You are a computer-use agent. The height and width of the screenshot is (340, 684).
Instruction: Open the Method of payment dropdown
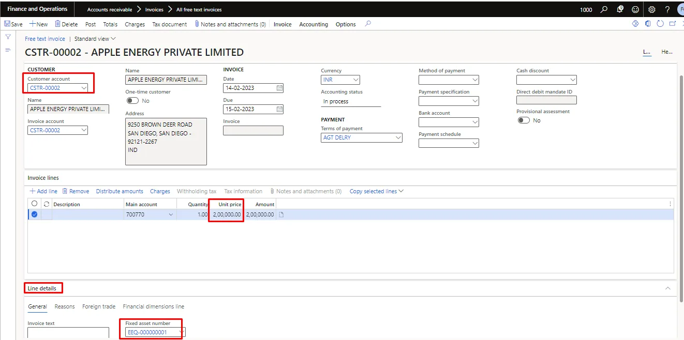pyautogui.click(x=475, y=80)
